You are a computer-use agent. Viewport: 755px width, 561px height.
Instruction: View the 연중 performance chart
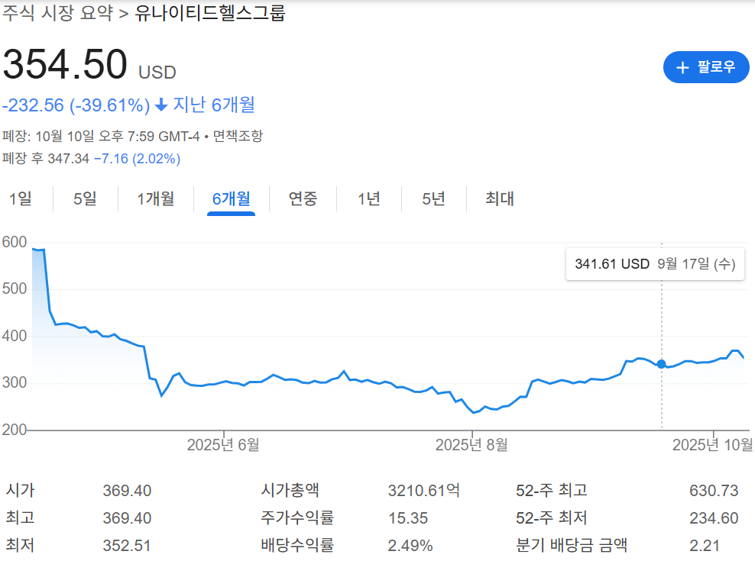point(303,198)
